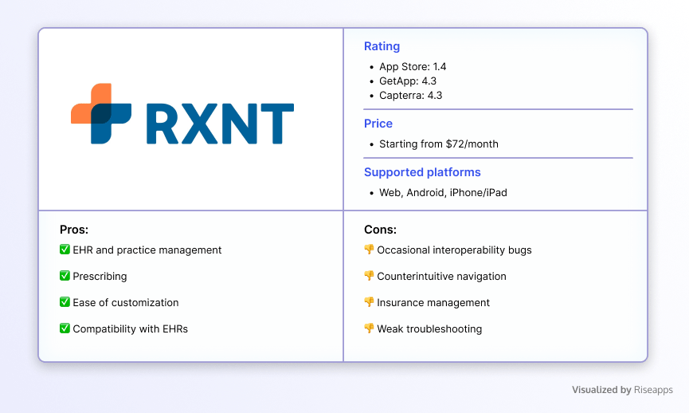This screenshot has width=689, height=413.
Task: Click Occasional interoperability bugs text
Action: 454,250
